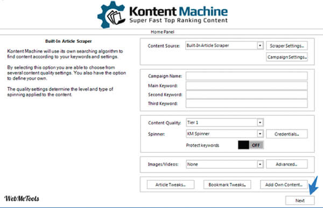
Task: Click the Tier 1 content quality value
Action: (193, 123)
